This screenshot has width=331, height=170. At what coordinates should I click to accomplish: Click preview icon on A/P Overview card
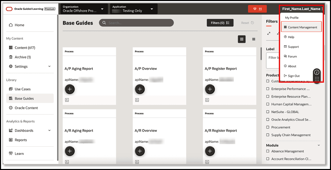[137, 100]
